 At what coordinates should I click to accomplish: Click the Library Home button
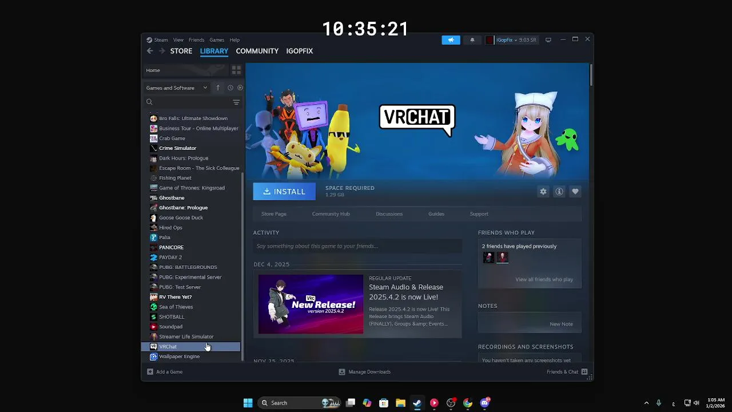tap(186, 70)
